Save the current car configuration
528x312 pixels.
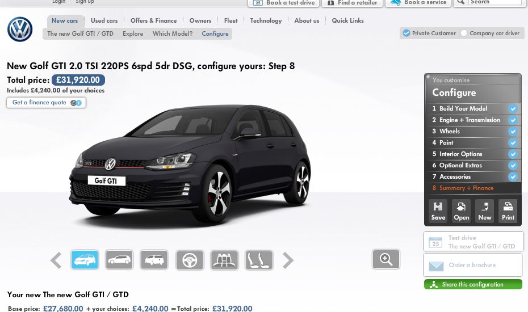(438, 211)
